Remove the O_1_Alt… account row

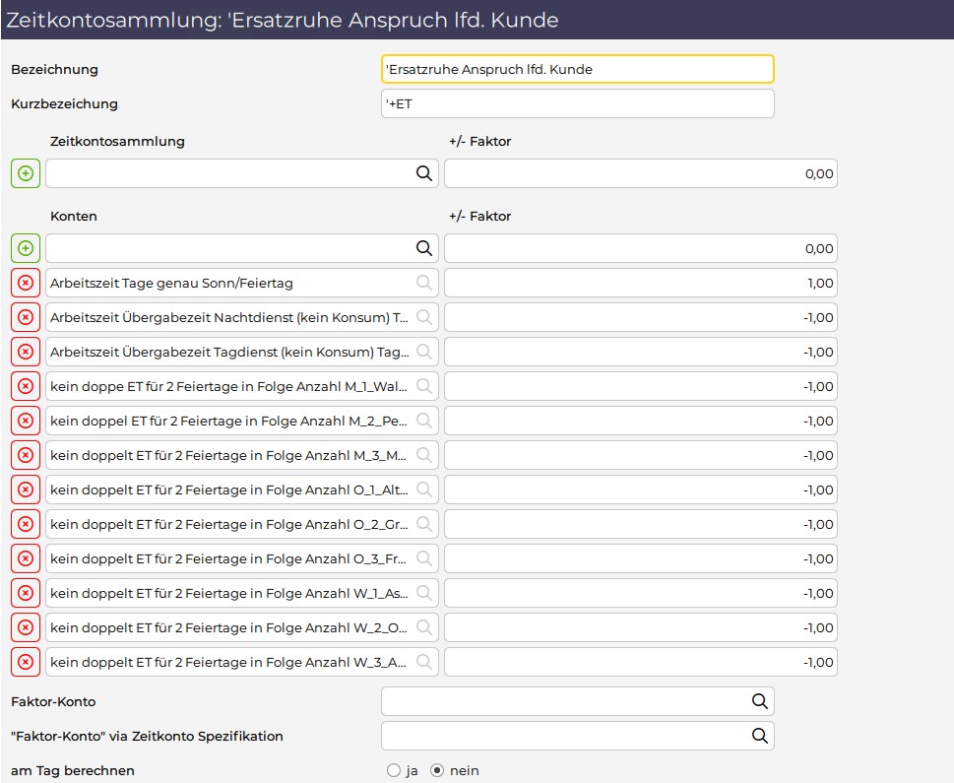click(x=26, y=490)
